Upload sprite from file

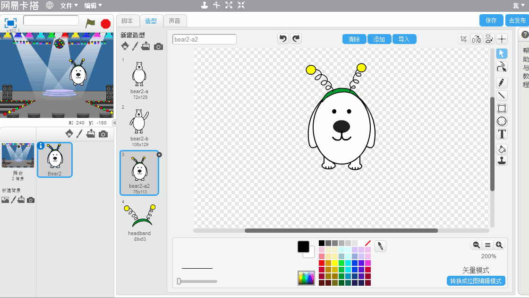pos(90,133)
